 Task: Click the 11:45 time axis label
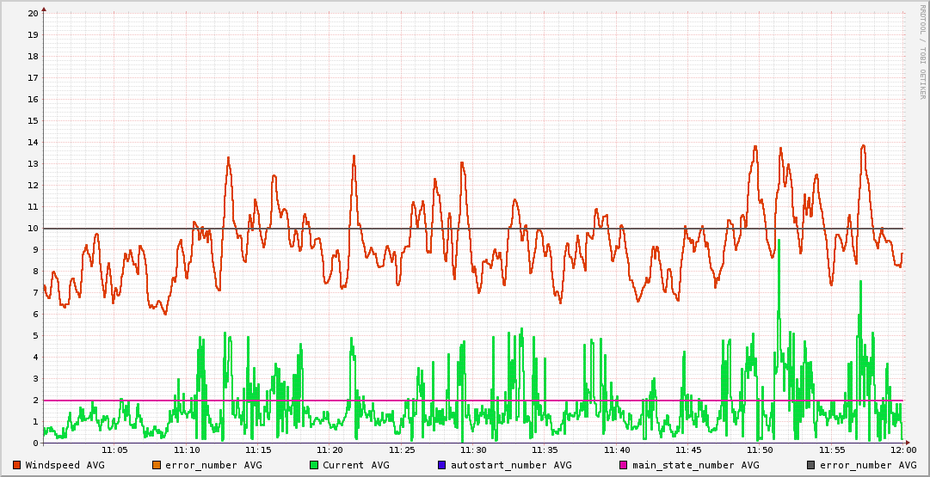click(x=688, y=450)
